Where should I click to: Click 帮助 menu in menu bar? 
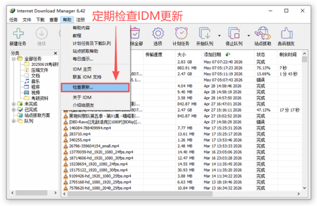click(x=67, y=20)
